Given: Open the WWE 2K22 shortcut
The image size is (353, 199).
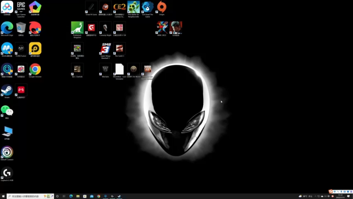Looking at the screenshot, I should [161, 29].
